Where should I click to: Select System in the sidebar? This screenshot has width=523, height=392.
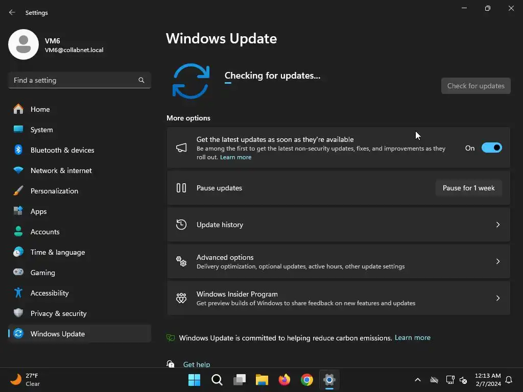coord(79,129)
